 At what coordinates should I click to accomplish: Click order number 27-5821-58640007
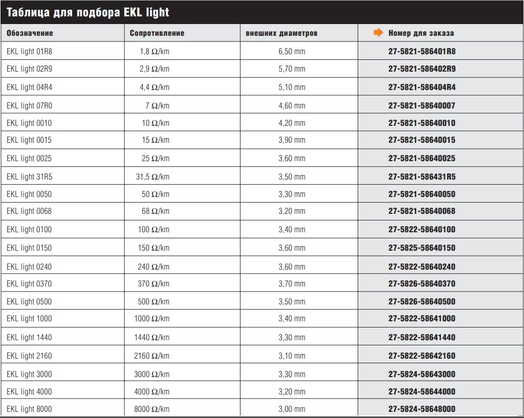(422, 106)
